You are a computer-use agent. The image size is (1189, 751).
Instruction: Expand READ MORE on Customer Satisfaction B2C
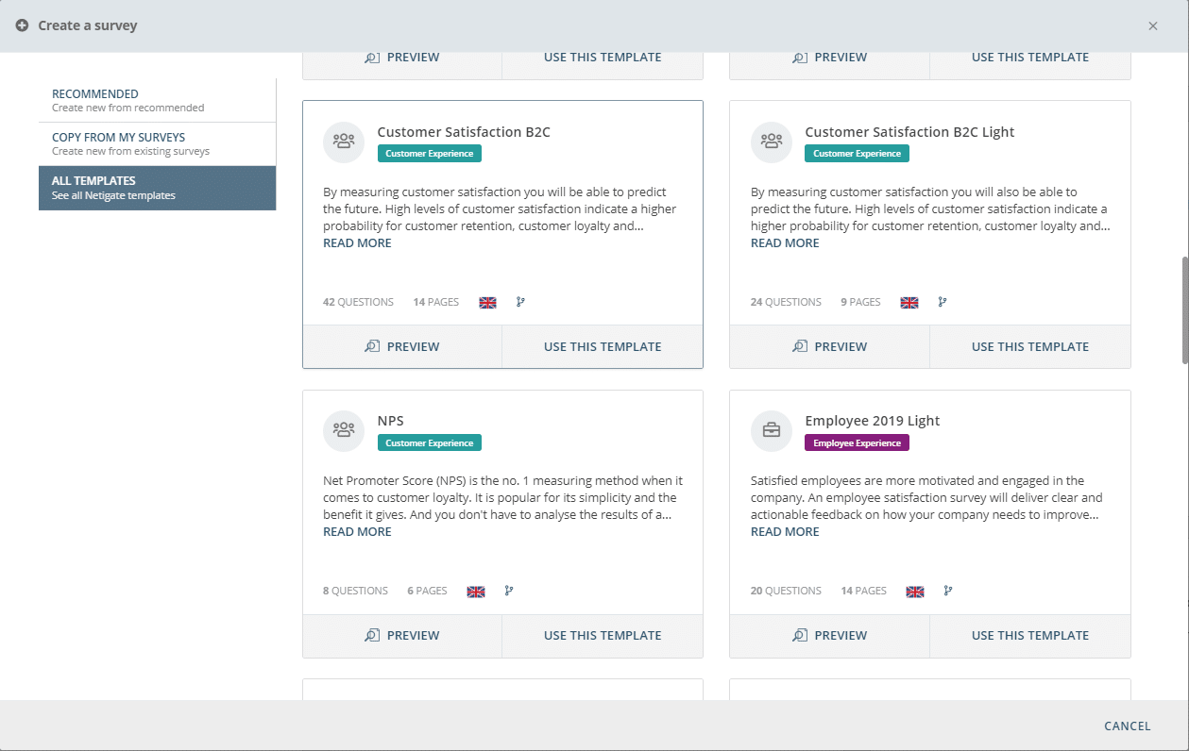pos(357,242)
